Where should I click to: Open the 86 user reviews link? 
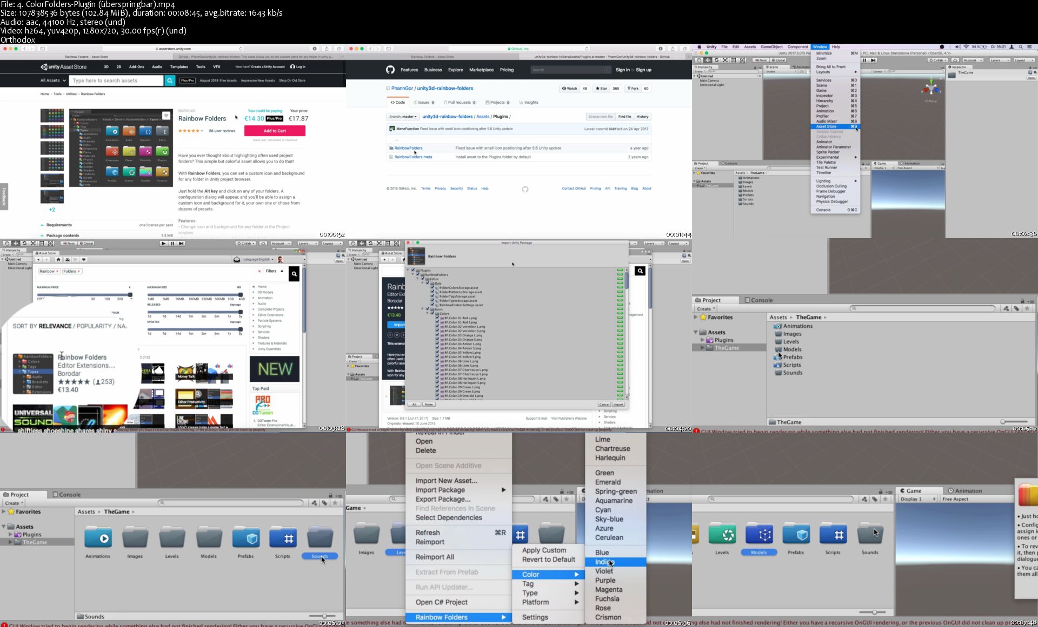coord(222,131)
